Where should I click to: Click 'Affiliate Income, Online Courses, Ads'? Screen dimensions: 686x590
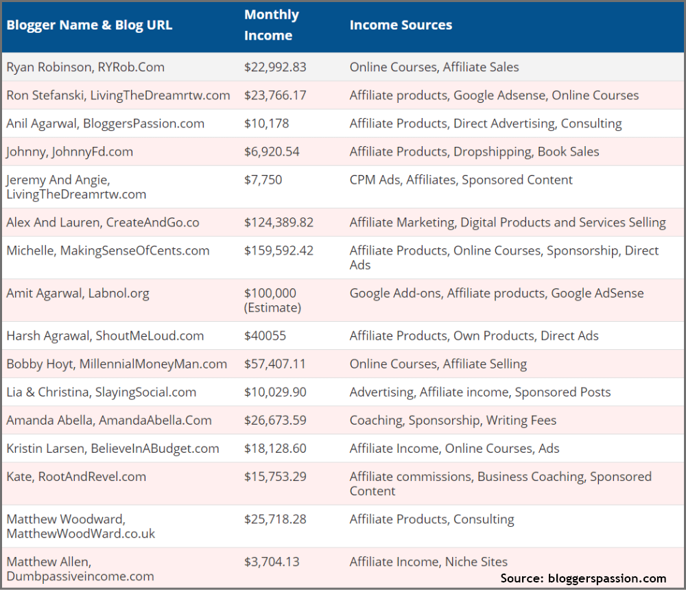tap(455, 448)
